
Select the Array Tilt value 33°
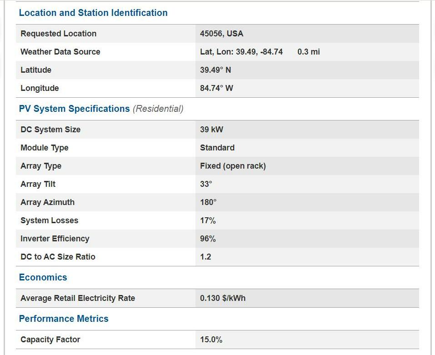pos(206,184)
